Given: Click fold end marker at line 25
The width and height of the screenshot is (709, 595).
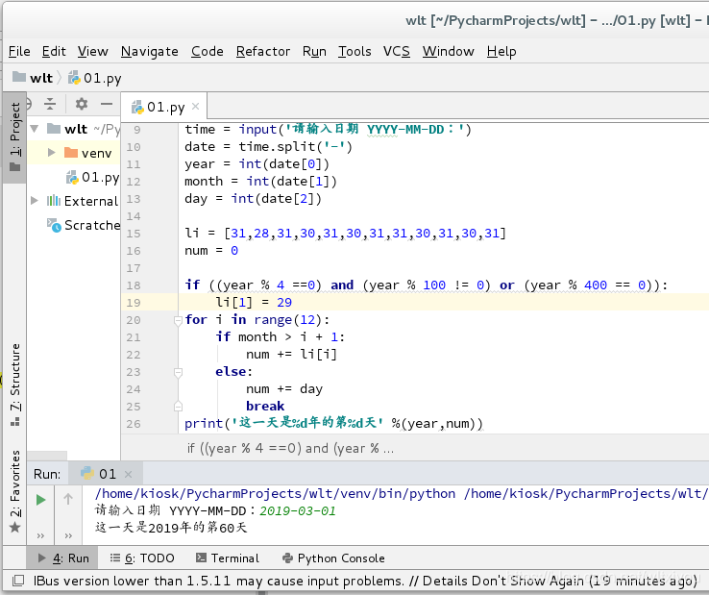Looking at the screenshot, I should [x=178, y=407].
